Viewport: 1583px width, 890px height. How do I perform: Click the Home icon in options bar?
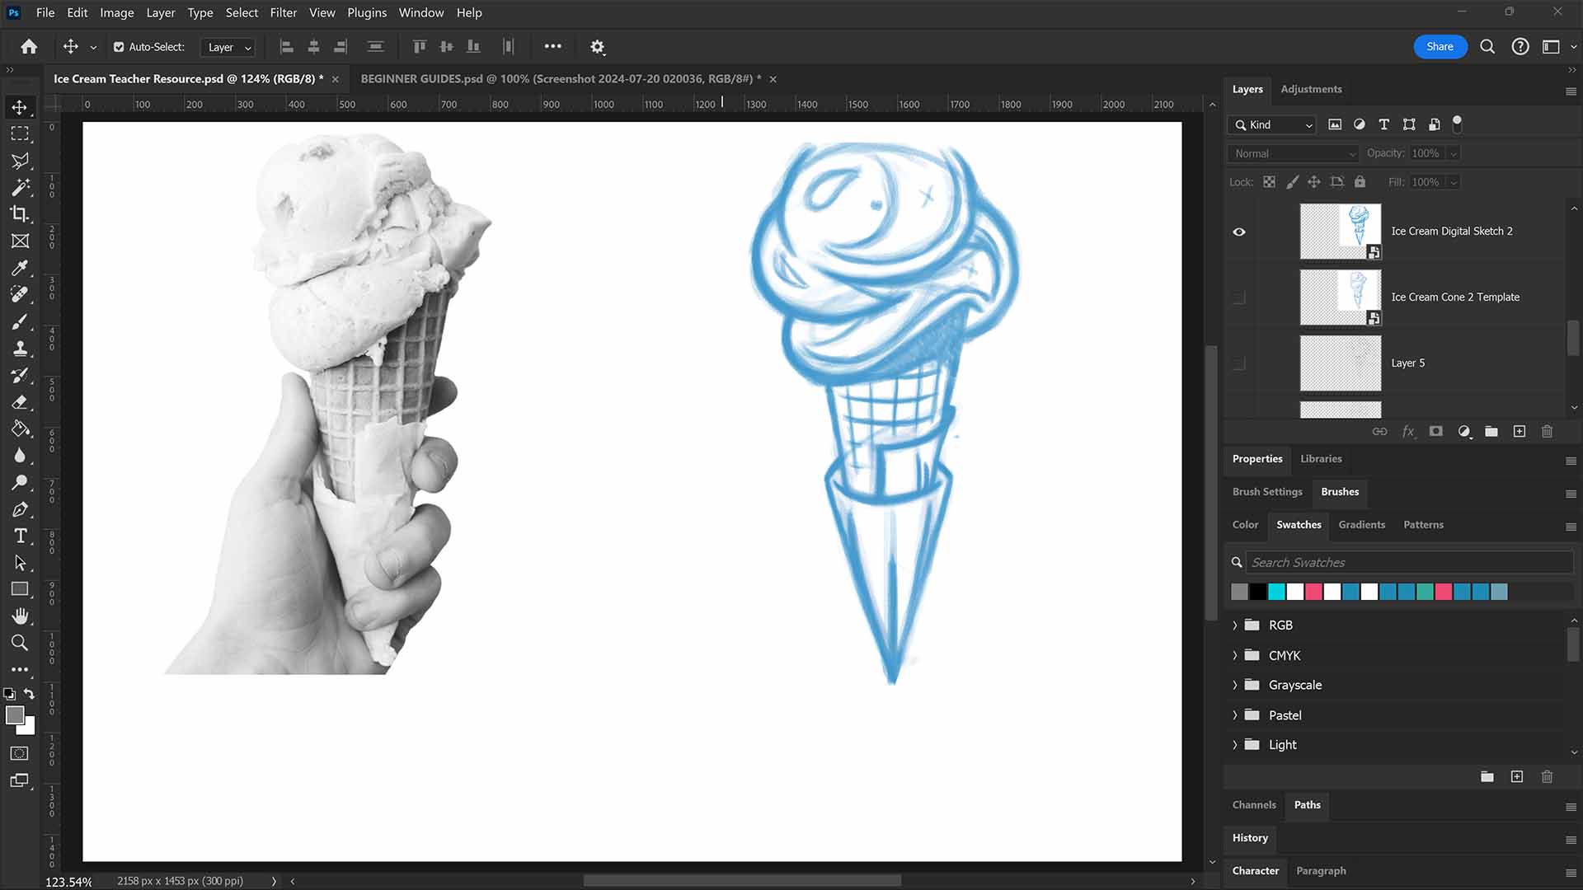[29, 47]
